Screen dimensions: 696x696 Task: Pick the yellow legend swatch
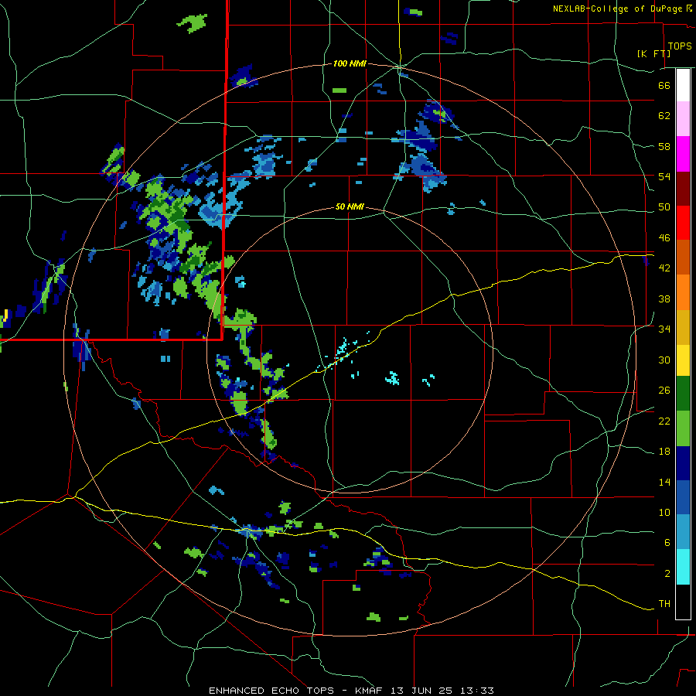point(683,360)
